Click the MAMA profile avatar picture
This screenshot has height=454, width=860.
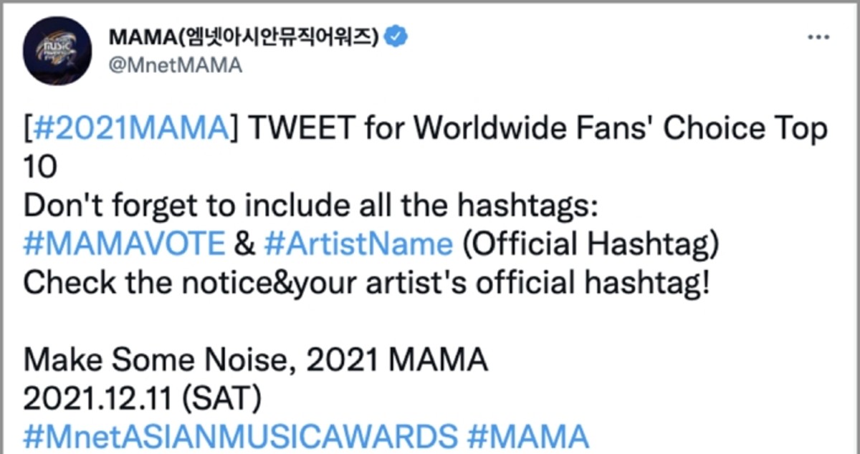[x=57, y=50]
